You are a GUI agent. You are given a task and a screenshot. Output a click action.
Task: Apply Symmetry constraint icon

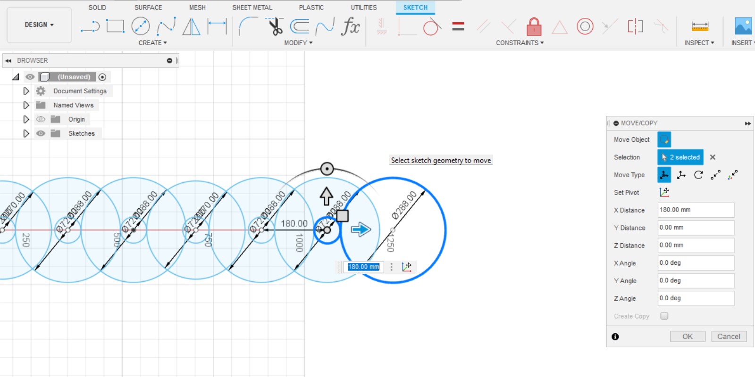[x=636, y=26]
